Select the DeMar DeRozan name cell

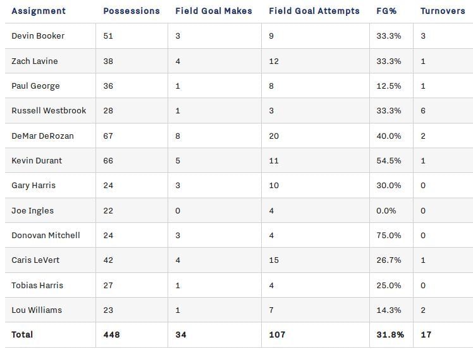[x=41, y=136]
